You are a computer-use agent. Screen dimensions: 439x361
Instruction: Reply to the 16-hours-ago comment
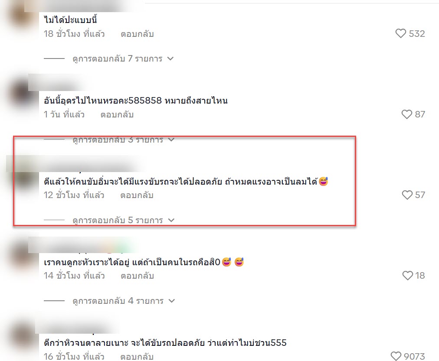(x=137, y=357)
